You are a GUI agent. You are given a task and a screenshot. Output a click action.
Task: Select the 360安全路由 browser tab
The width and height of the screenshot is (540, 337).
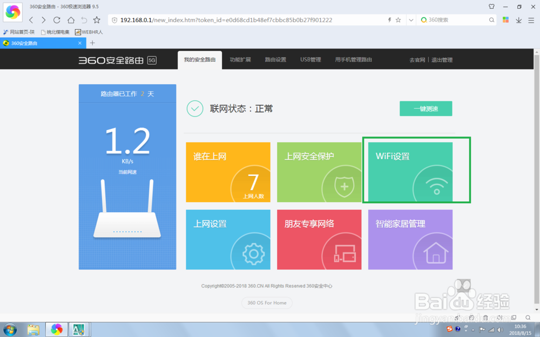[x=43, y=43]
